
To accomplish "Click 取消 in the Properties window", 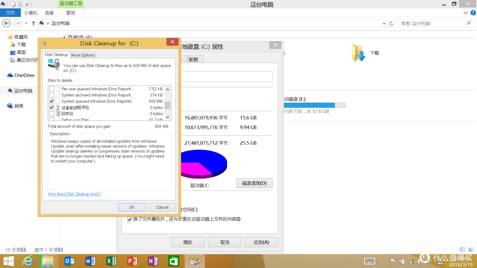I will pos(224,242).
